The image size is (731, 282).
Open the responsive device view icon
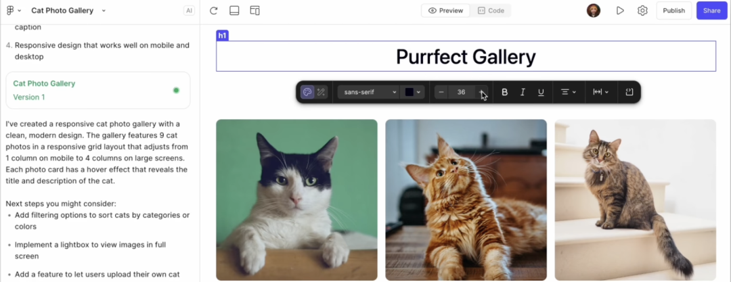click(255, 11)
